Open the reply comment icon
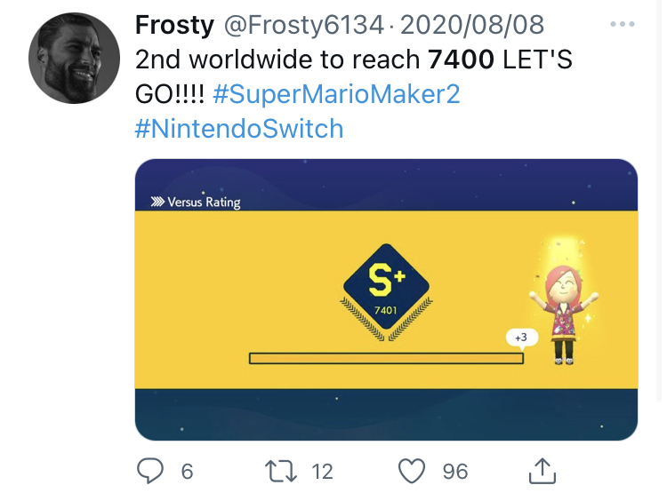Screen dimensions: 667x493 tap(149, 471)
